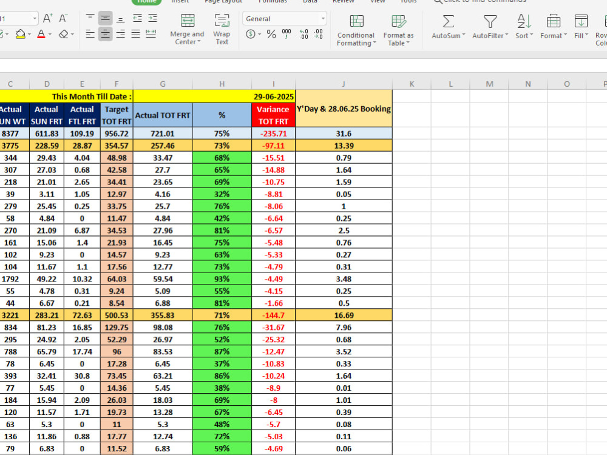Expand the Clear eraser options arrow
The height and width of the screenshot is (455, 607).
point(72,35)
